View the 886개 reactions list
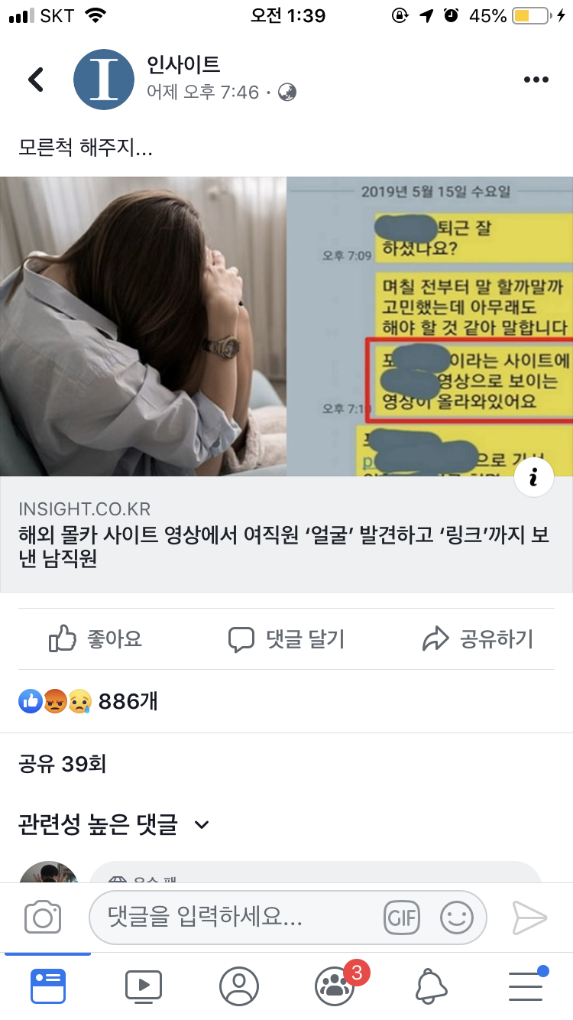The height and width of the screenshot is (1020, 573). (x=89, y=700)
